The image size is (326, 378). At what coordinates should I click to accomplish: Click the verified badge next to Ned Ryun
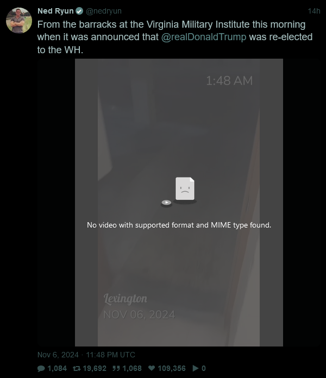(79, 11)
